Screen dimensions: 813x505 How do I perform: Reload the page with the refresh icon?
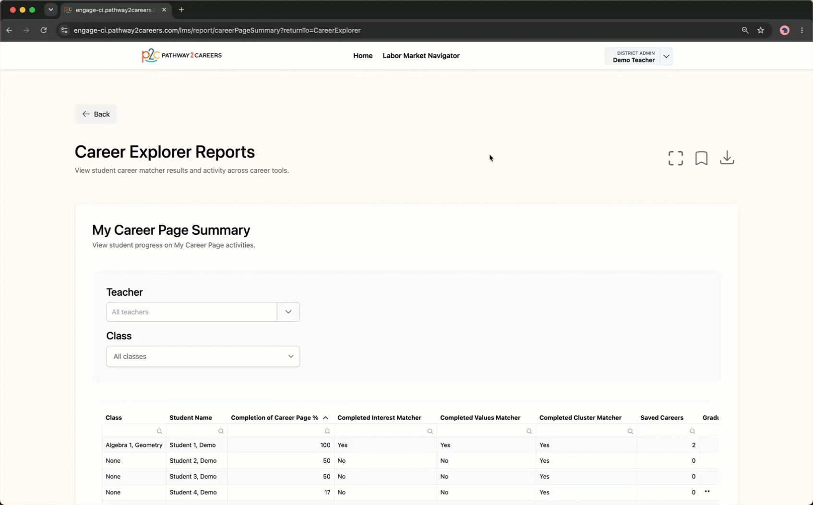coord(44,30)
